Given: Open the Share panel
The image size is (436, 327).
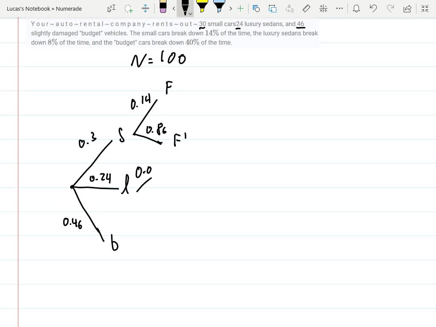Looking at the screenshot, I should coord(407,8).
